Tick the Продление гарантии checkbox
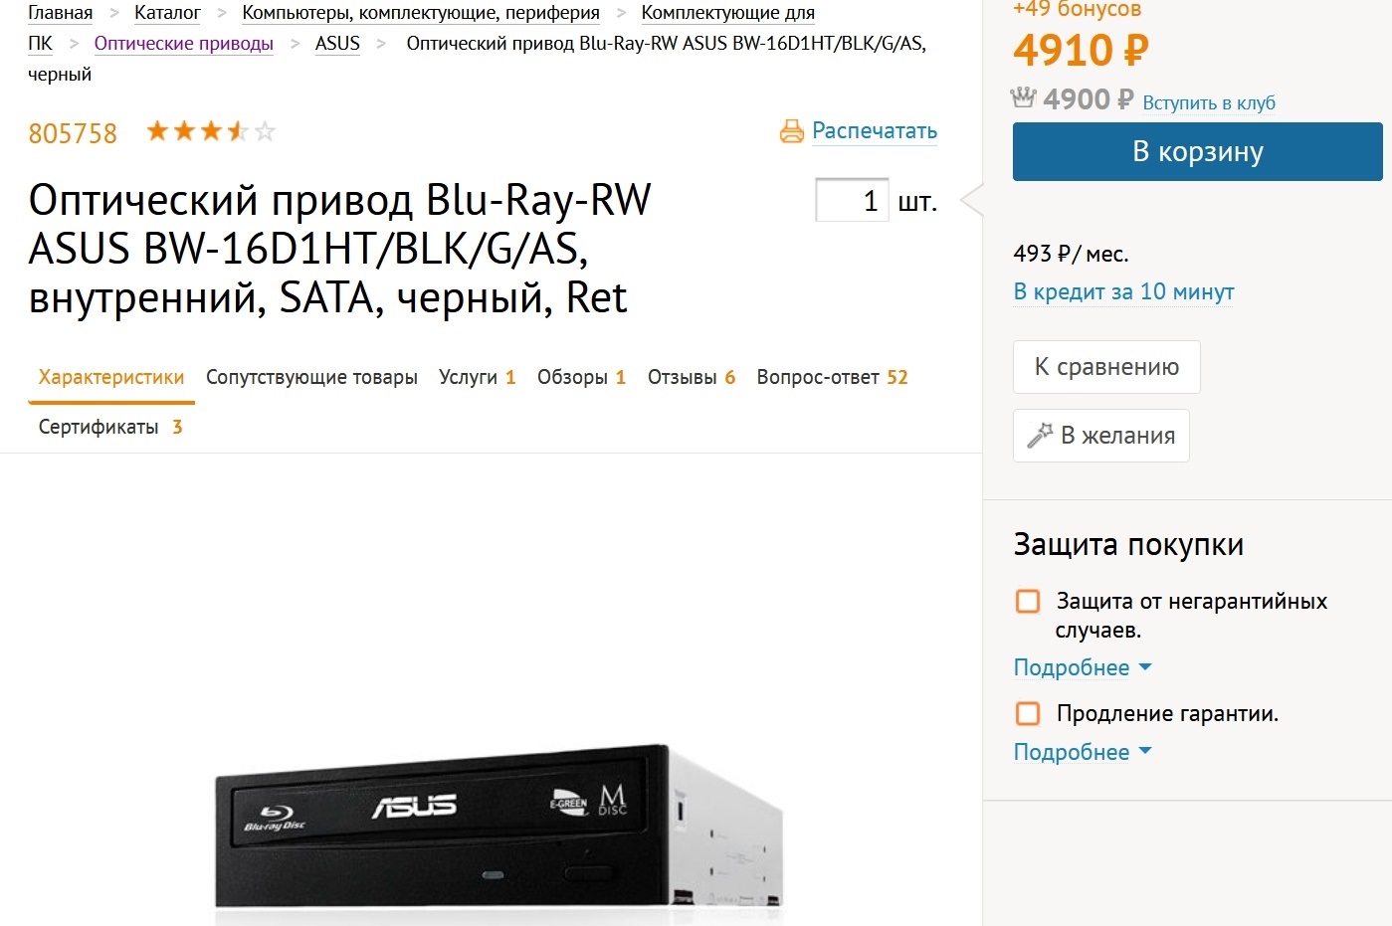The image size is (1392, 926). [1028, 713]
